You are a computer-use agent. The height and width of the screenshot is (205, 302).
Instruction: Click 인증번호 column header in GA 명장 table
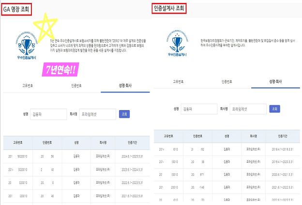[x=47, y=142]
